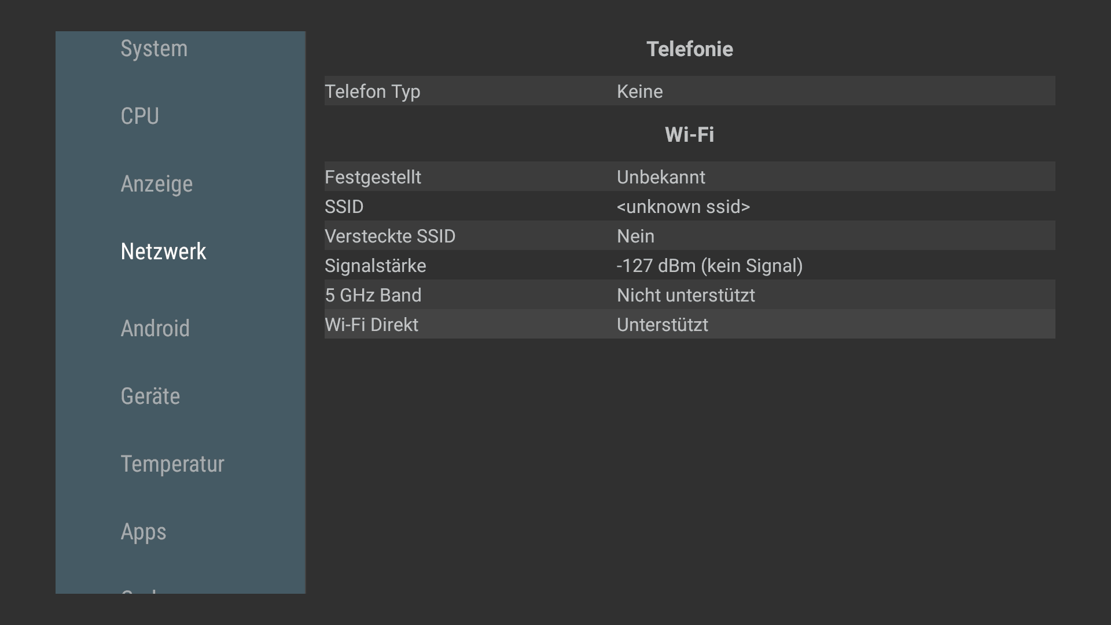Image resolution: width=1111 pixels, height=625 pixels.
Task: Switch to the Anzeige category
Action: click(156, 184)
